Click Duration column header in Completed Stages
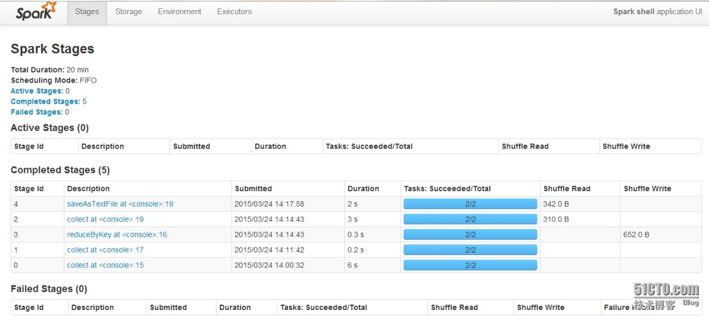This screenshot has width=709, height=320. (363, 189)
